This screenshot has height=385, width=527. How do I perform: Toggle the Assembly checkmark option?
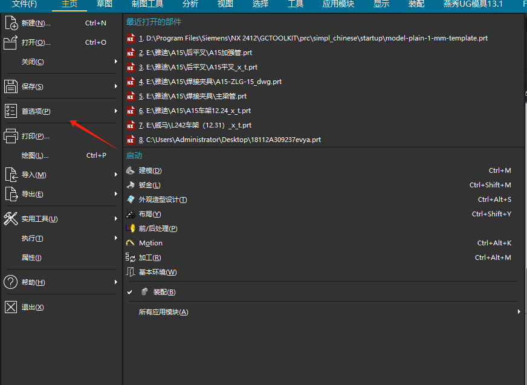[130, 292]
